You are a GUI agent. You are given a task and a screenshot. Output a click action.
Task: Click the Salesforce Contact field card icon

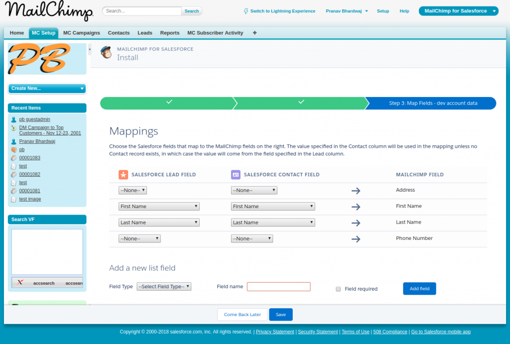236,175
